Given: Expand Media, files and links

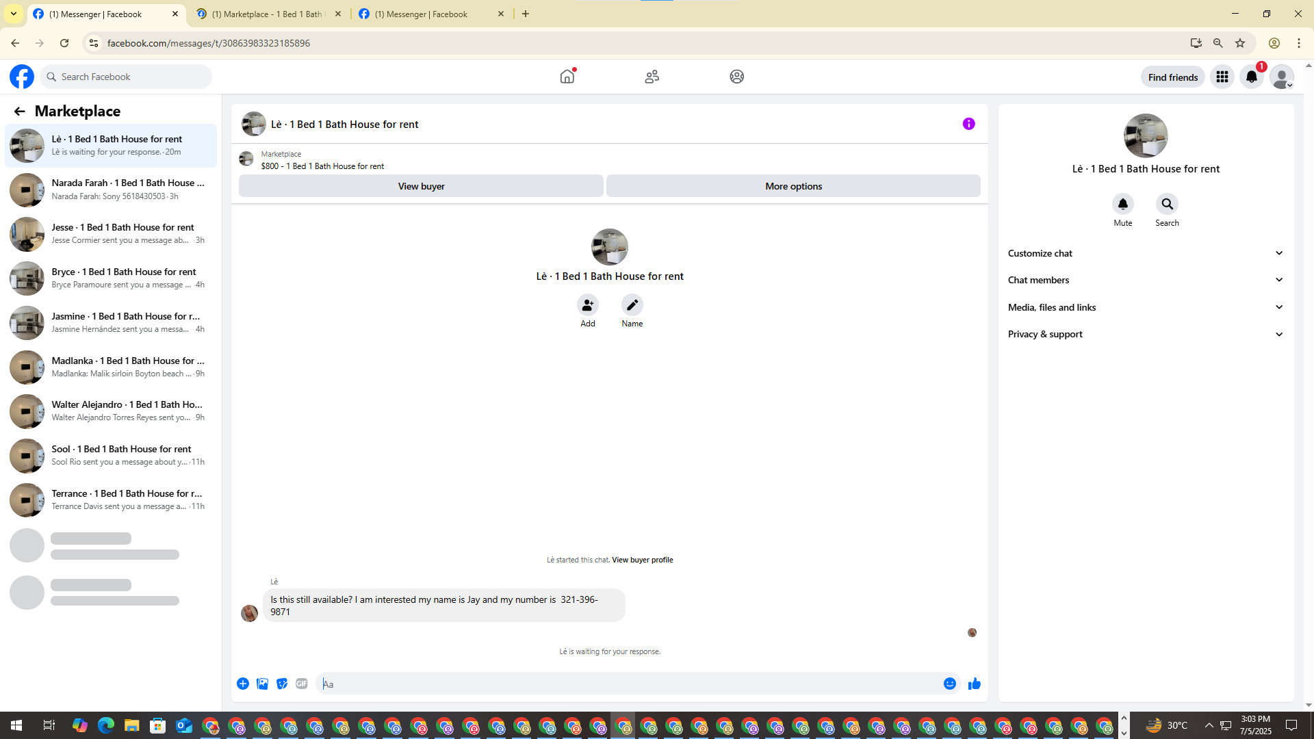Looking at the screenshot, I should tap(1145, 307).
